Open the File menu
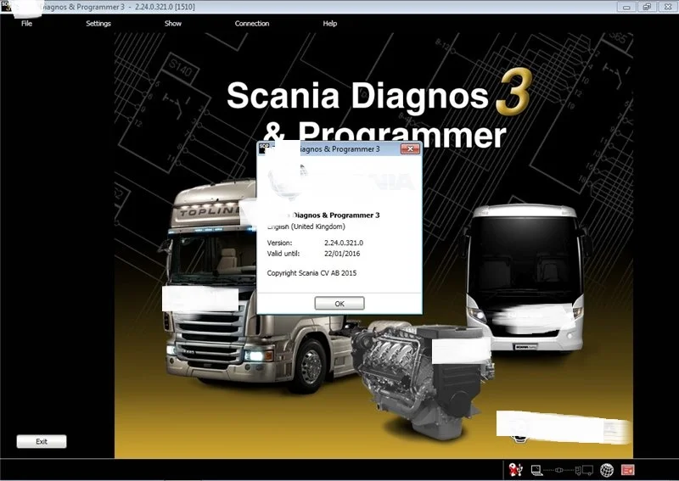Image resolution: width=679 pixels, height=481 pixels. (26, 24)
